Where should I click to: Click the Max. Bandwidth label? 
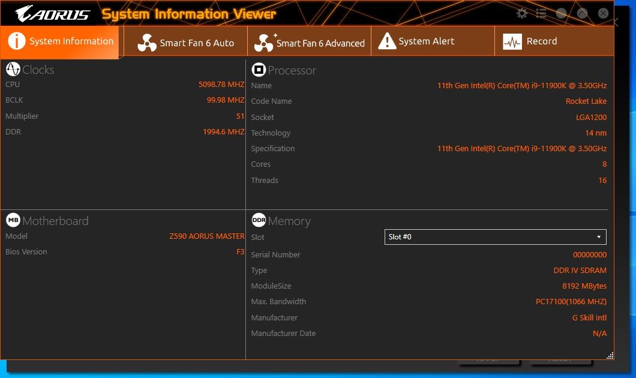tap(278, 302)
